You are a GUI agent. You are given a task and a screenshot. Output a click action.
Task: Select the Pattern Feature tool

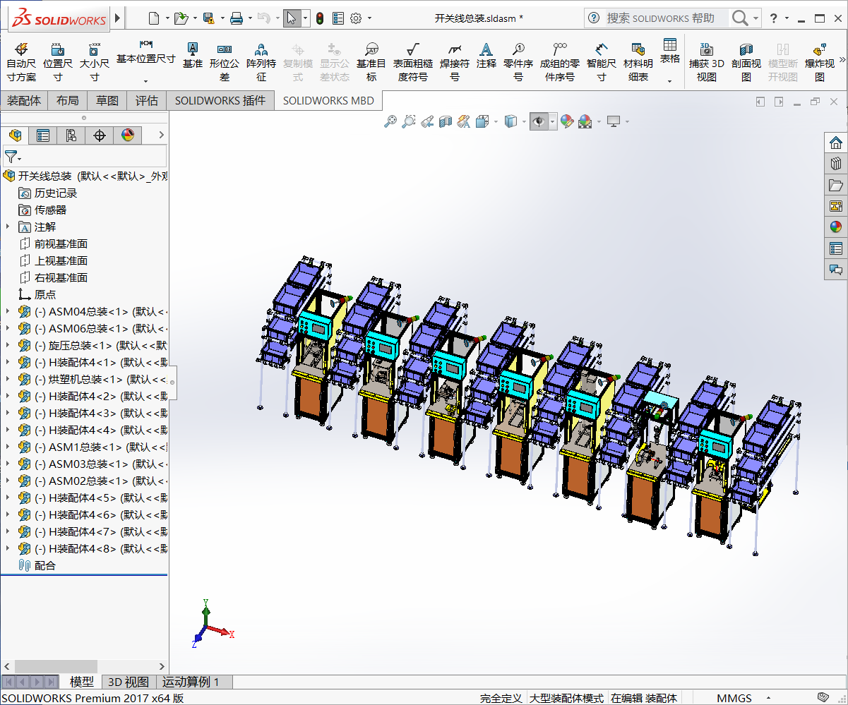(261, 61)
